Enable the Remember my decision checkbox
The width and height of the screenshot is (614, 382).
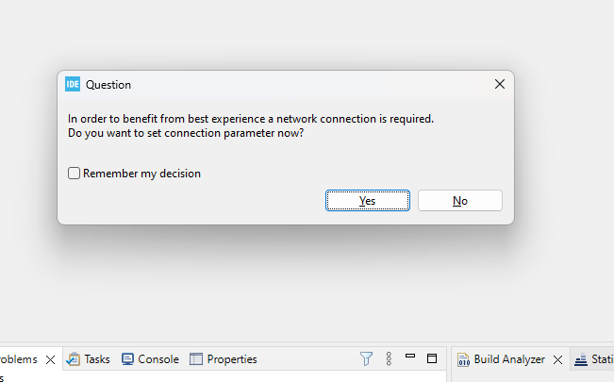point(75,174)
